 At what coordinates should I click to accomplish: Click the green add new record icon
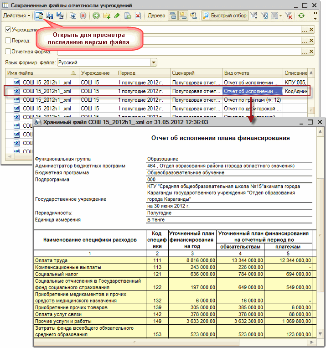point(96,16)
